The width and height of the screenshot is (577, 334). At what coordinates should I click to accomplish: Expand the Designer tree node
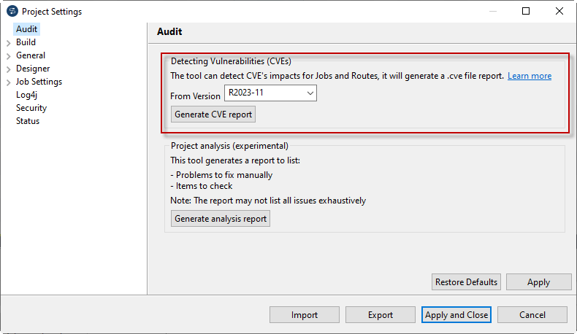coord(8,69)
